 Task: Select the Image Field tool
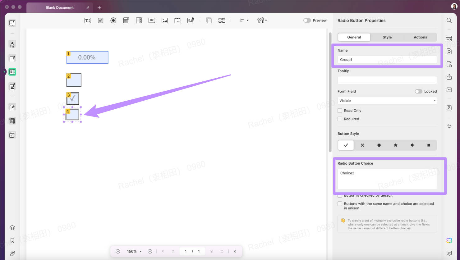165,21
